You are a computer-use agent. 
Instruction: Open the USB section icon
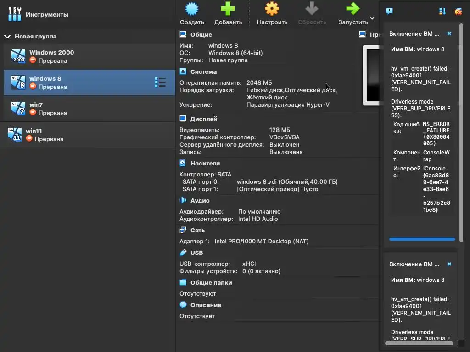pos(183,253)
